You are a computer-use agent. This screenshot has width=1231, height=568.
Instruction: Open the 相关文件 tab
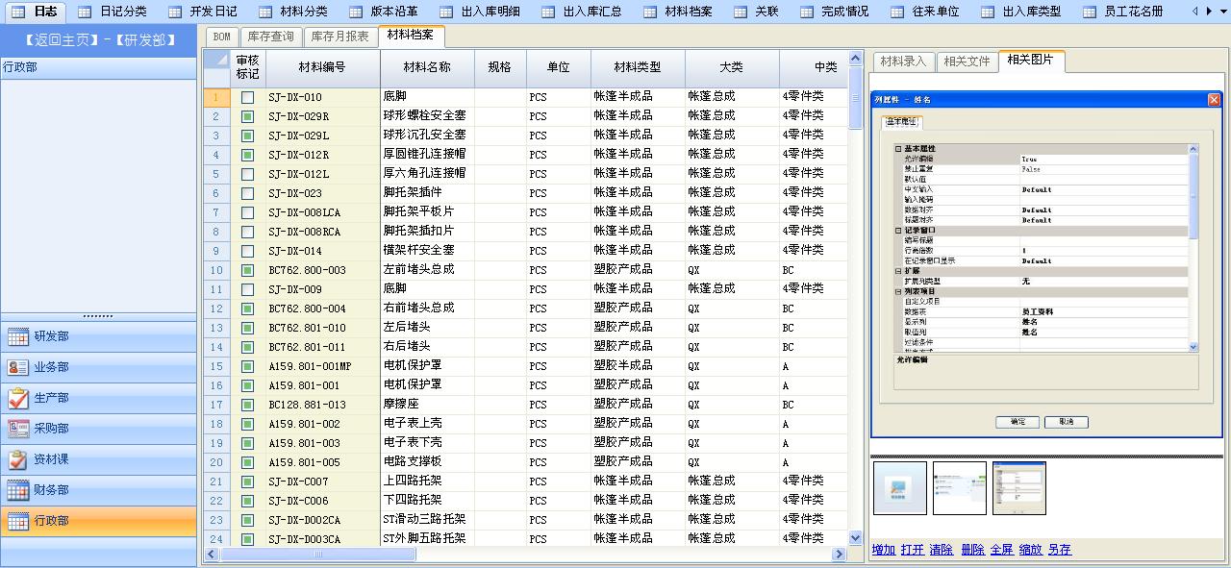pyautogui.click(x=967, y=62)
